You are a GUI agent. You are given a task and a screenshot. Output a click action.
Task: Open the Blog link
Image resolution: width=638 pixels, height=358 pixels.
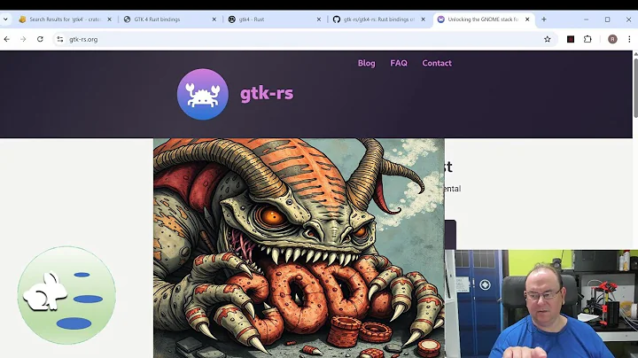point(366,63)
